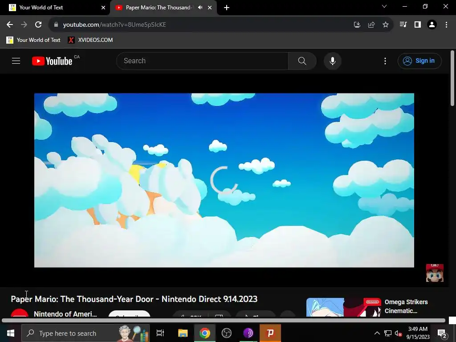Open the XVIDEOS.COM bookmark
Image resolution: width=456 pixels, height=342 pixels.
(x=90, y=40)
